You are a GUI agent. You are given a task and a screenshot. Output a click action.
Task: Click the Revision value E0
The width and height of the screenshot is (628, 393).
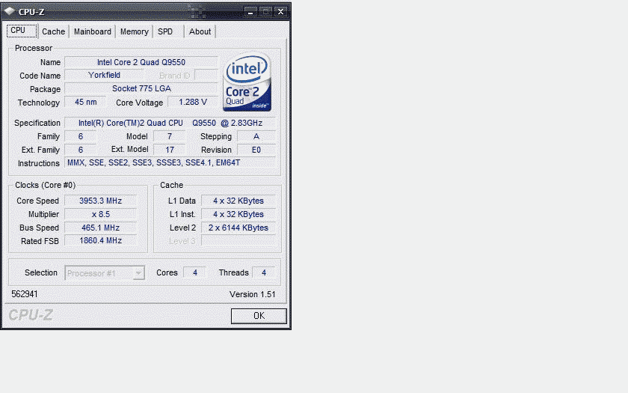click(256, 150)
